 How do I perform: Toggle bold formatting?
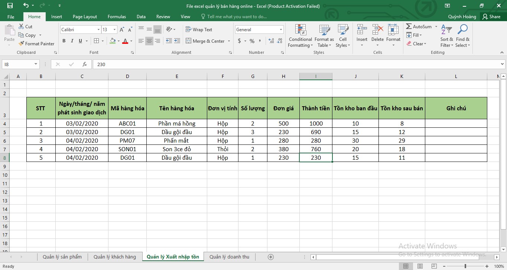click(x=64, y=41)
